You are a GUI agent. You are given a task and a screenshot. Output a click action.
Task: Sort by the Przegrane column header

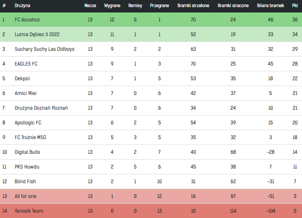click(x=159, y=6)
